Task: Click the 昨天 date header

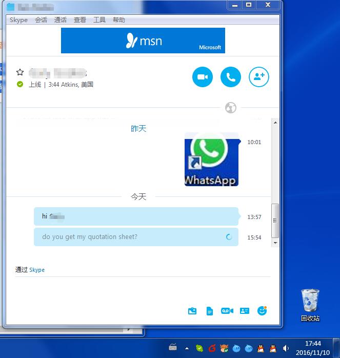Action: (138, 129)
